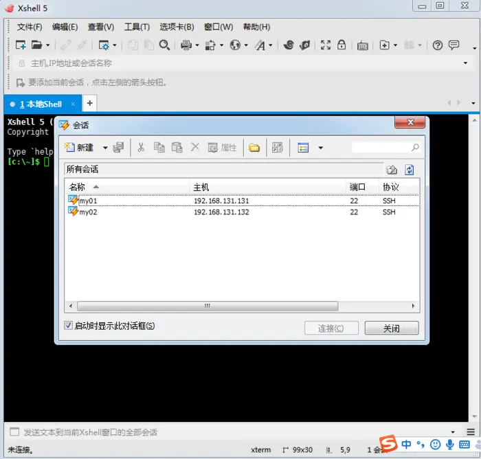The width and height of the screenshot is (481, 459).
Task: Open the session Properties gear icon in main toolbar
Action: click(104, 45)
